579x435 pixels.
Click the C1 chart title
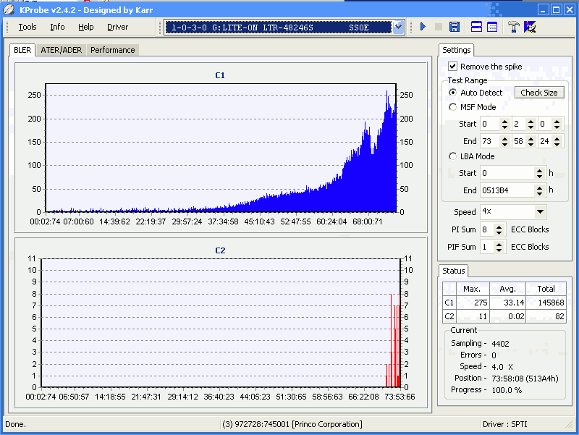(x=220, y=75)
